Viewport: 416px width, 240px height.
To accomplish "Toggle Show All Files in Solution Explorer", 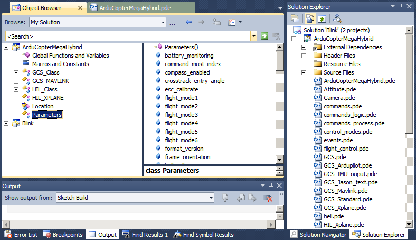I will tap(308, 20).
